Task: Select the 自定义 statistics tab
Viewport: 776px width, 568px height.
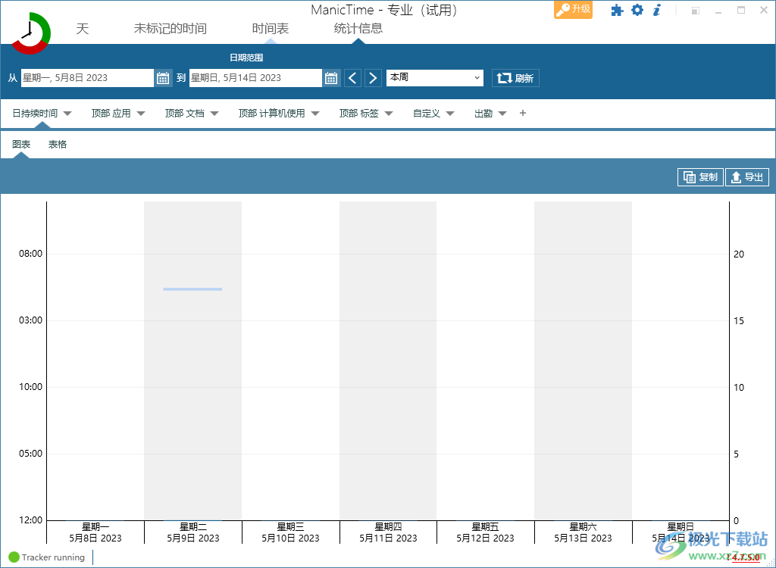Action: pyautogui.click(x=427, y=114)
